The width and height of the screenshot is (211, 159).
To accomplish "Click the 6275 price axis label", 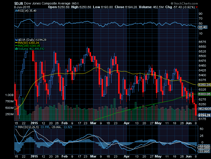I will [202, 99].
